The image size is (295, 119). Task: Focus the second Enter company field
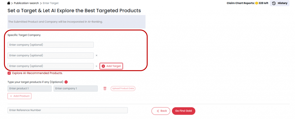coord(51,55)
